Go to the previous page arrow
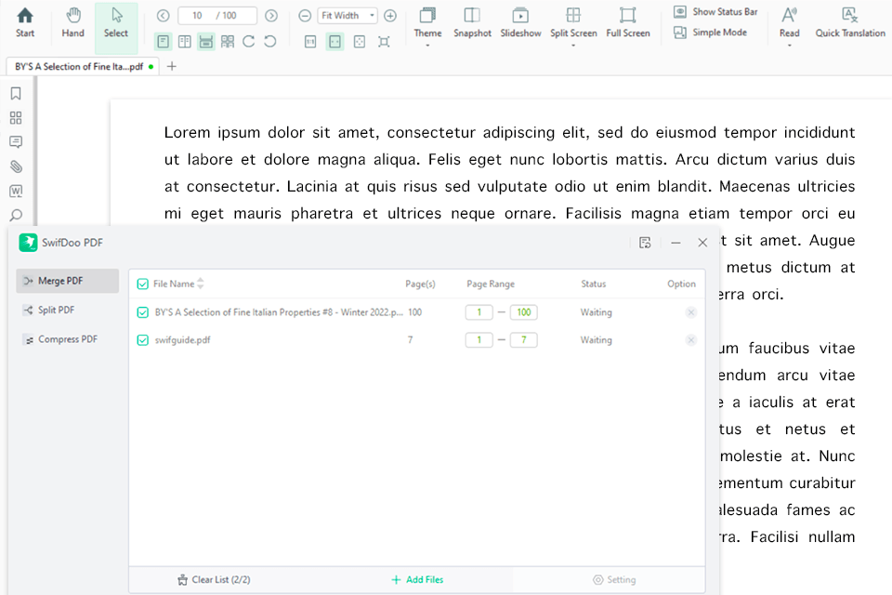The height and width of the screenshot is (595, 892). (164, 16)
